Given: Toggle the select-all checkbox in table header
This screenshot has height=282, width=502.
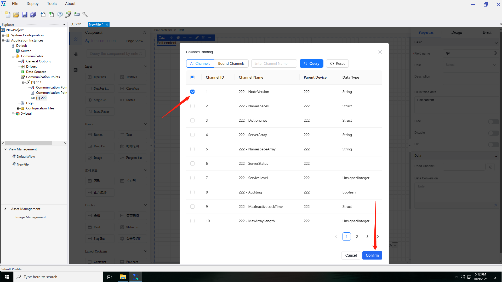Looking at the screenshot, I should 192,77.
